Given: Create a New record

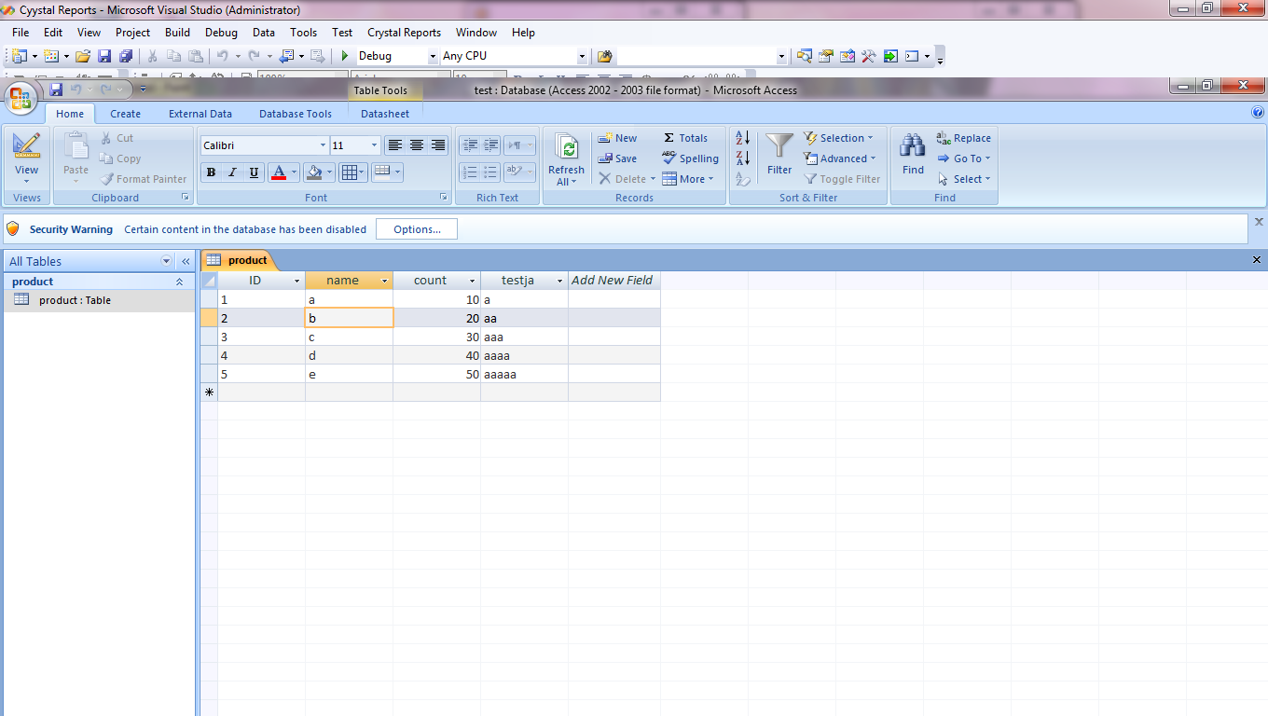Looking at the screenshot, I should point(617,138).
